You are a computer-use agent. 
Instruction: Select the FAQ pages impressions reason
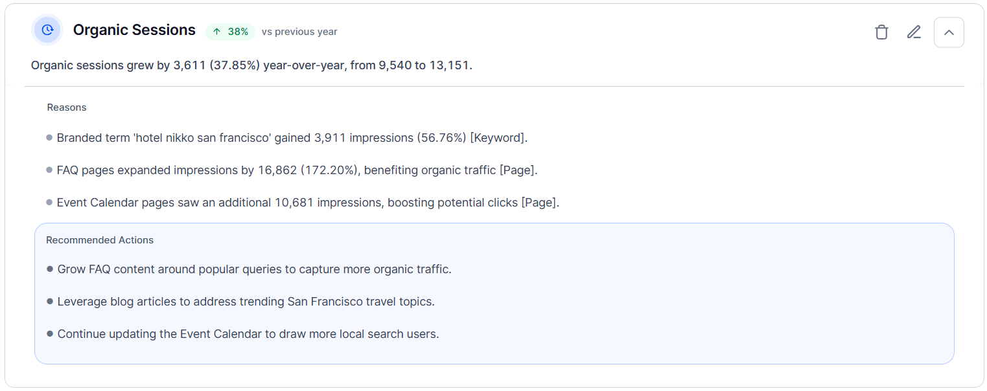[297, 170]
